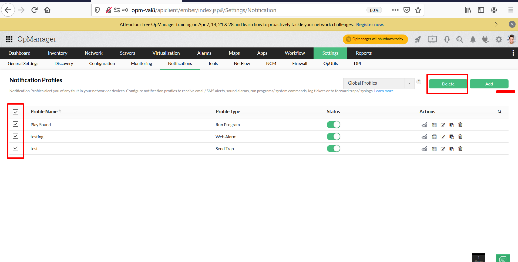518x262 pixels.
Task: View the report graph icon for 'test' profile
Action: point(424,149)
